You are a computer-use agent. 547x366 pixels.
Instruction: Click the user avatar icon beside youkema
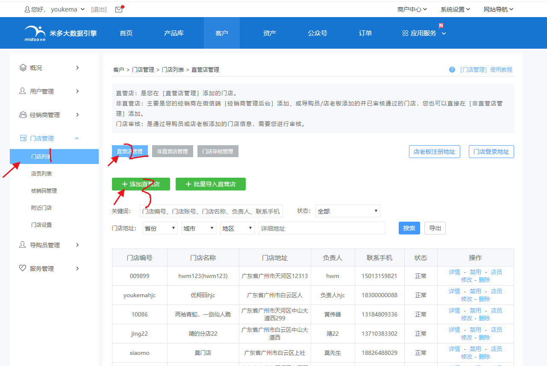pyautogui.click(x=27, y=9)
